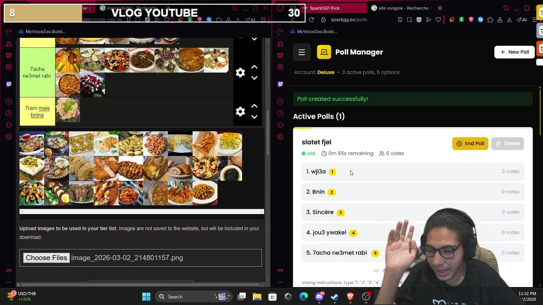Open the Shazam extension in right browser

(481, 19)
